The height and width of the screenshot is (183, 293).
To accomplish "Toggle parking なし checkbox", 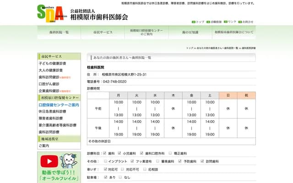I will click(x=120, y=177).
